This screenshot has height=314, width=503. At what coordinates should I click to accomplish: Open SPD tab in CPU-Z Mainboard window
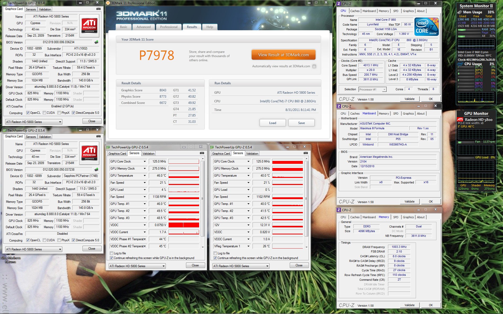(x=396, y=114)
